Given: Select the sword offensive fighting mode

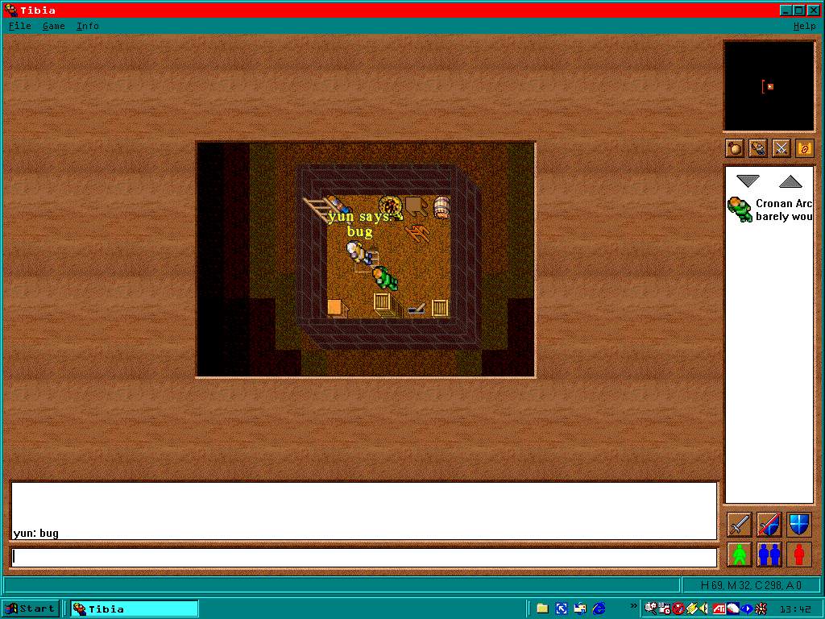Looking at the screenshot, I should (740, 525).
